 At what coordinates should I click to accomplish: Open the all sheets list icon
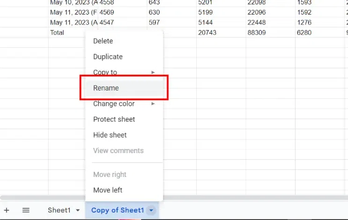click(x=26, y=210)
